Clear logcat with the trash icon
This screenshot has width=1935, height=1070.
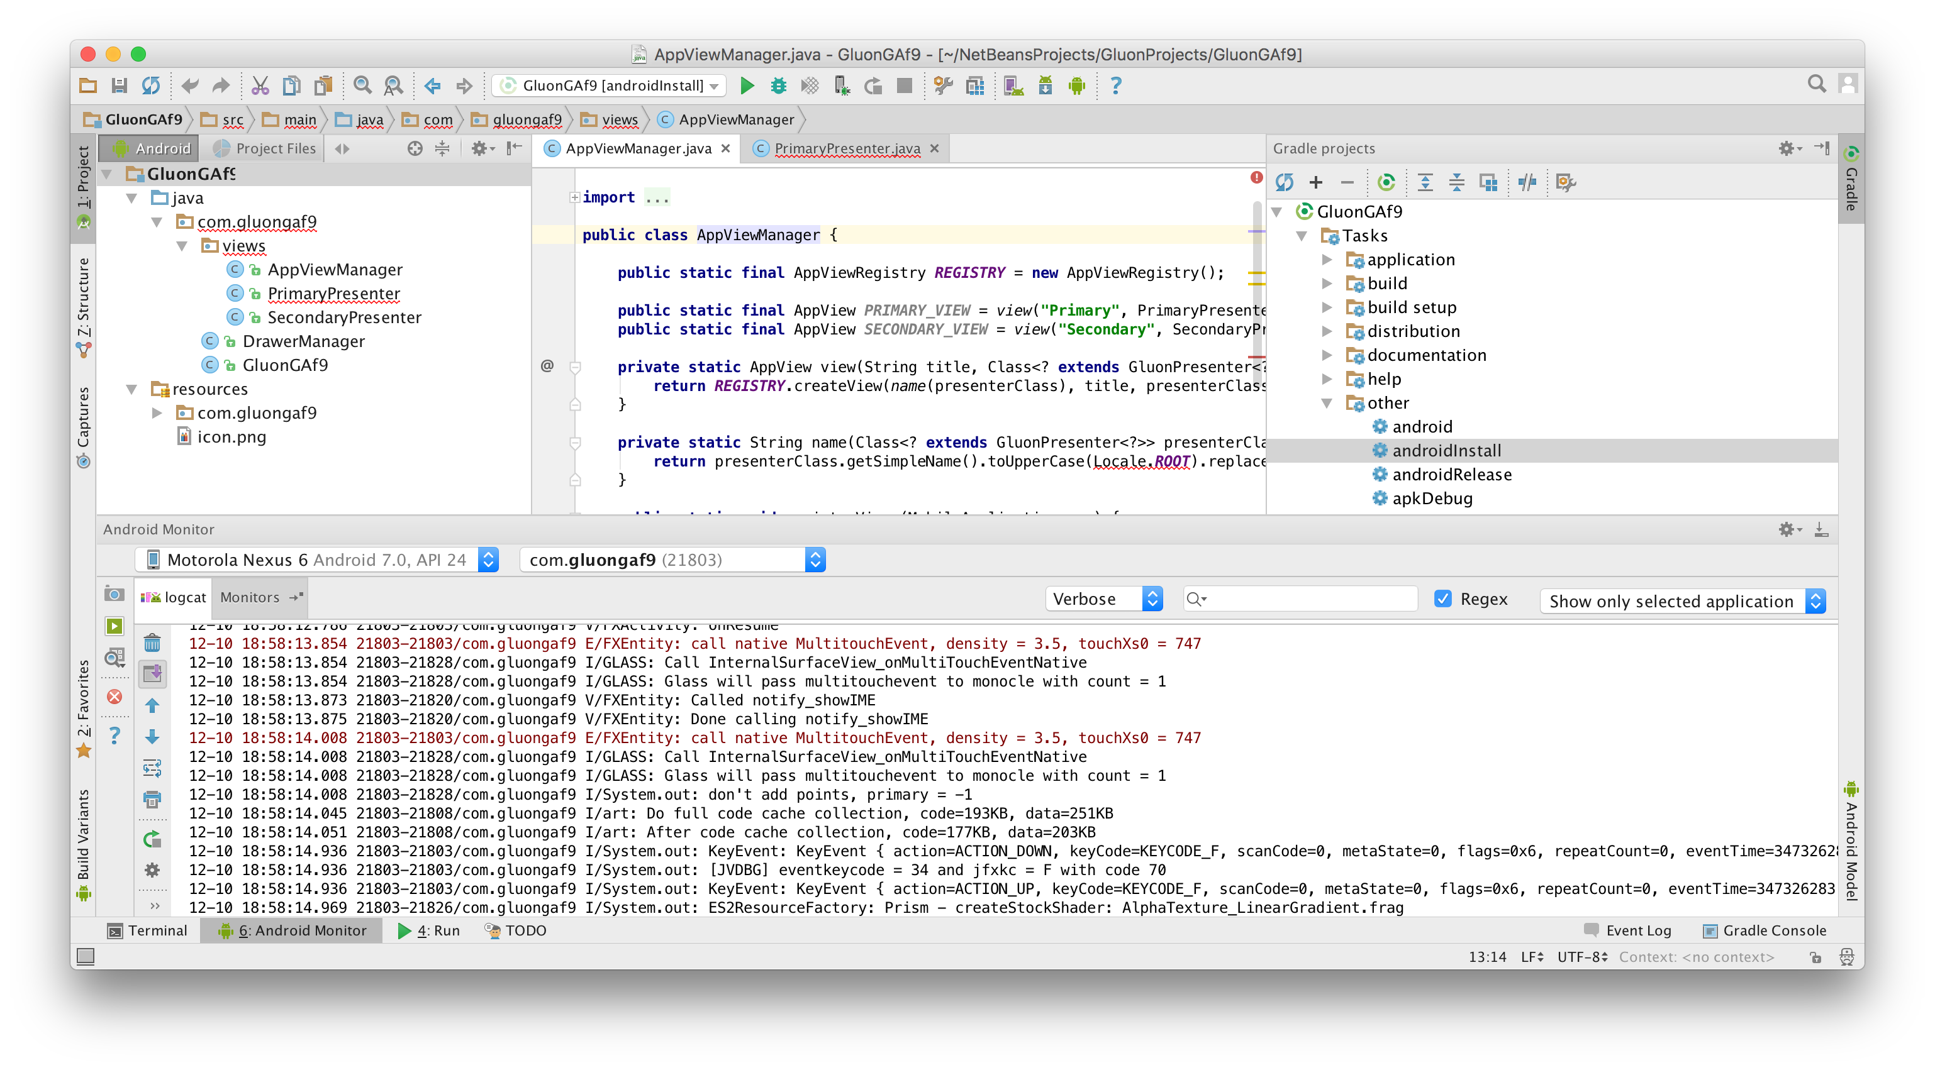(152, 643)
